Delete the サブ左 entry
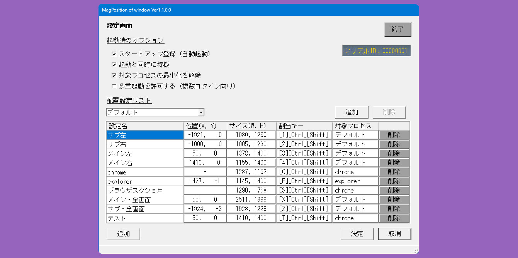 pos(394,135)
